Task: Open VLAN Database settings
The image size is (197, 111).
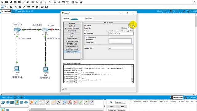Action: click(72, 41)
